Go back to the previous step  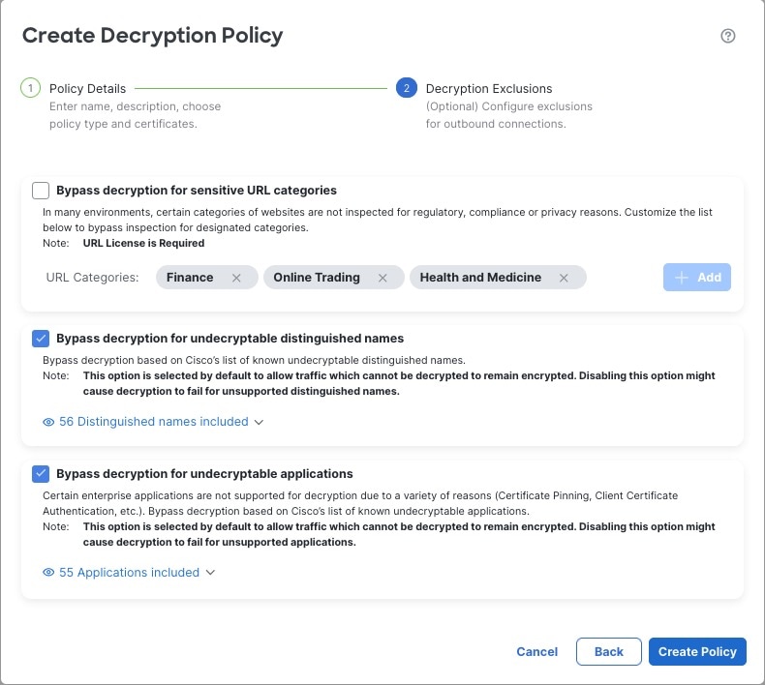609,652
